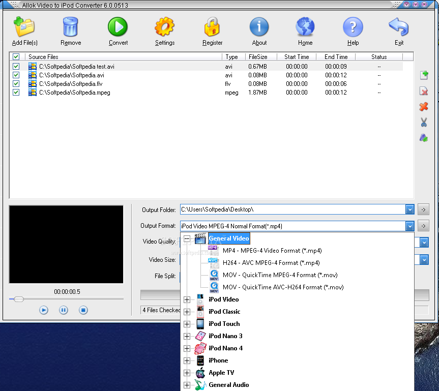This screenshot has height=391, width=439.
Task: Click the add file icon in right sidebar
Action: click(x=424, y=75)
